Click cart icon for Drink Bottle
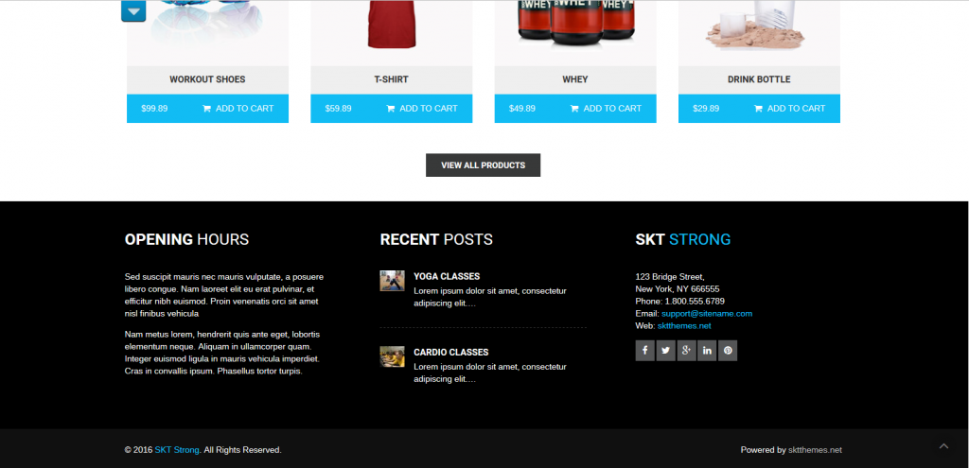This screenshot has height=468, width=969. point(758,109)
